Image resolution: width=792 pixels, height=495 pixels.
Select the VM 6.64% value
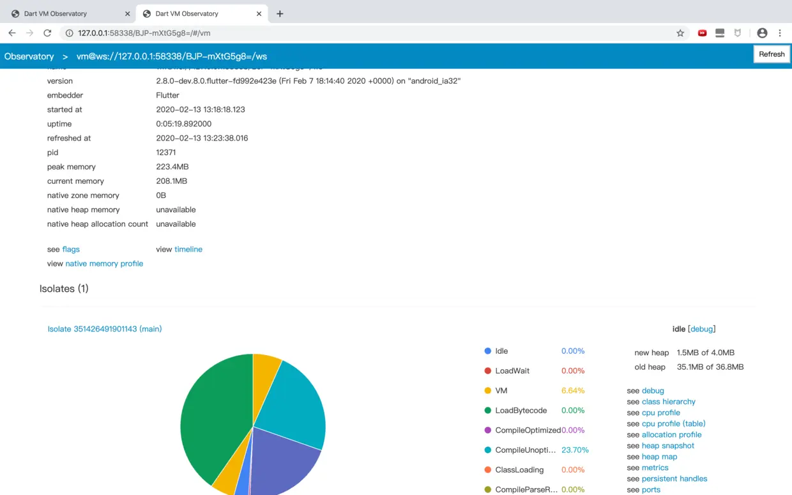coord(573,390)
